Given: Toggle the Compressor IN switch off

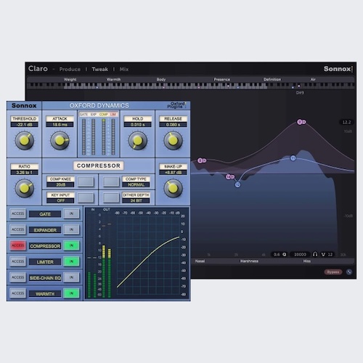Looking at the screenshot, I should pyautogui.click(x=71, y=245).
